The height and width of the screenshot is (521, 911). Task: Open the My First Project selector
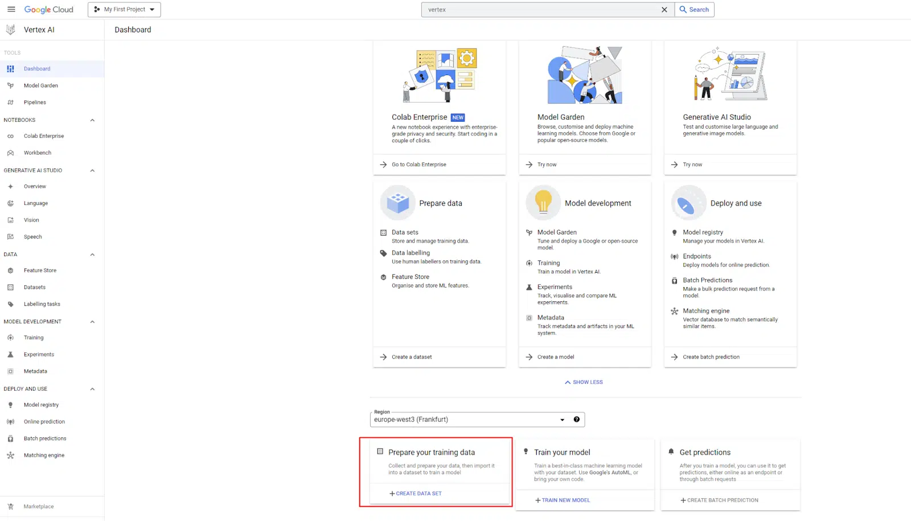(x=124, y=10)
